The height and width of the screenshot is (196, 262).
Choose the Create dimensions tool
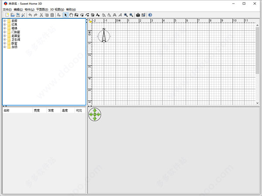click(93, 15)
